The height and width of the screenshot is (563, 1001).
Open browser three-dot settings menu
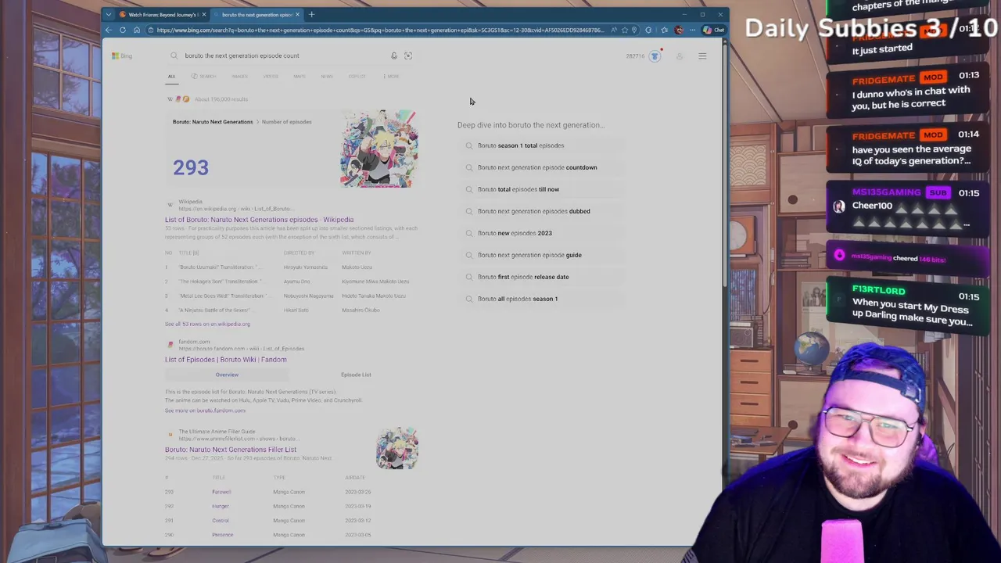pos(692,30)
